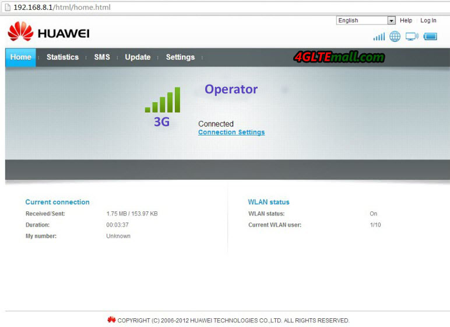Click the small Huawei logo in footer
Viewport: 450px width, 327px height.
click(111, 319)
